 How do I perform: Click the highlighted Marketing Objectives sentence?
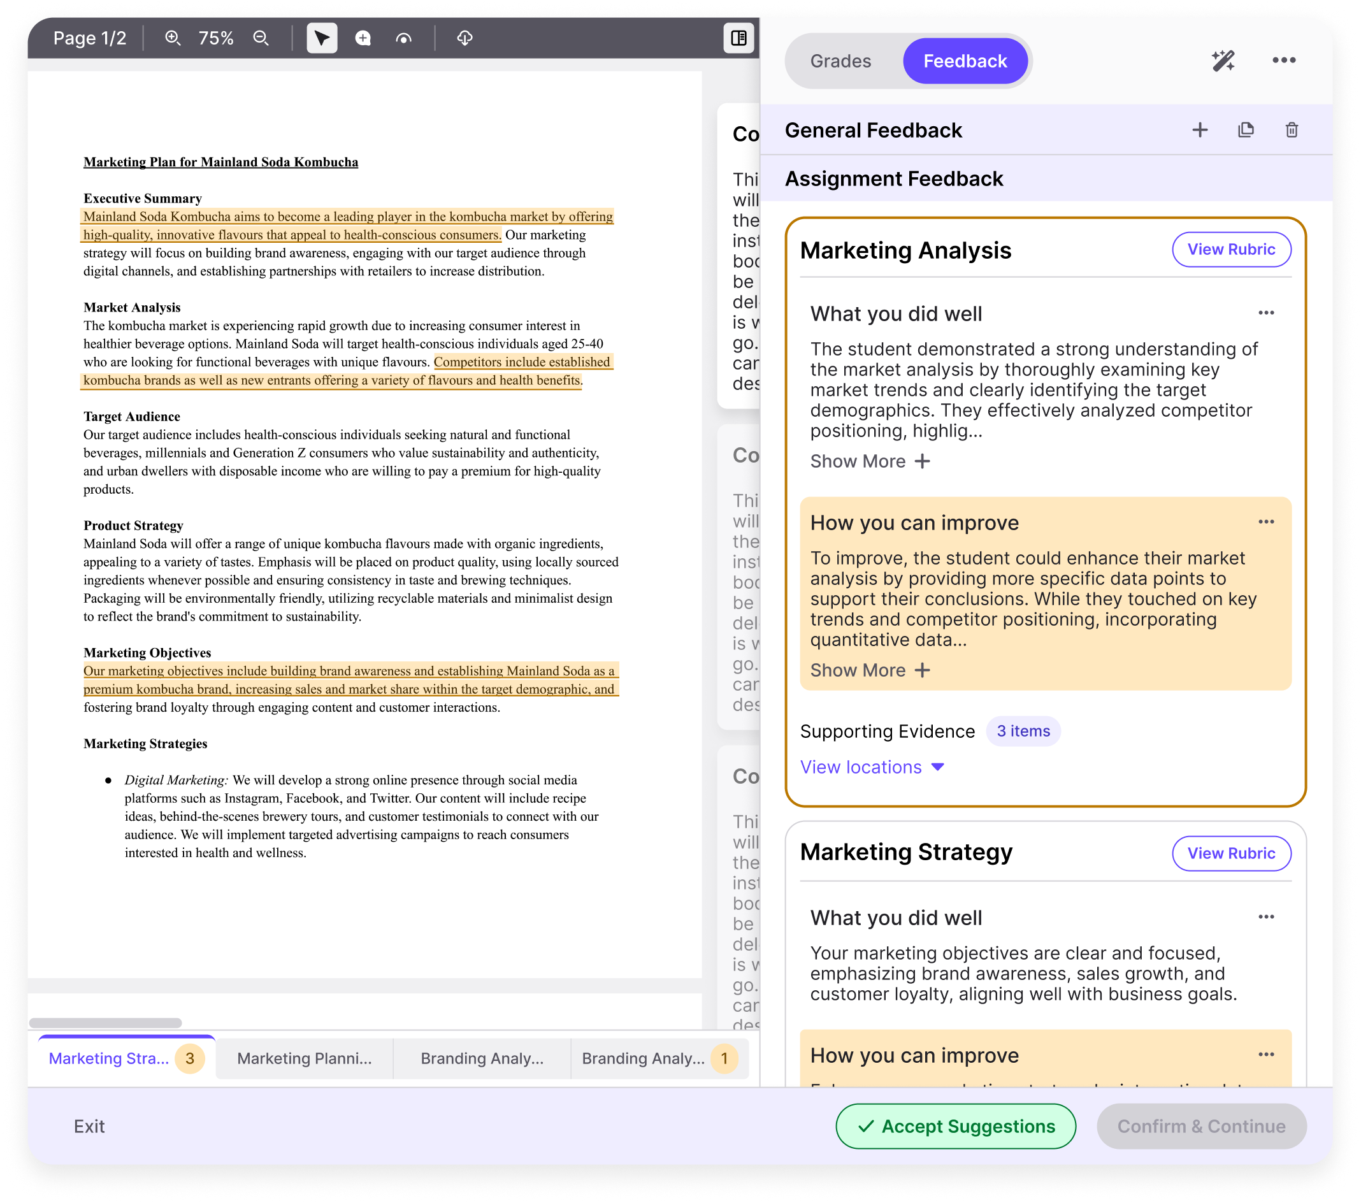[350, 680]
